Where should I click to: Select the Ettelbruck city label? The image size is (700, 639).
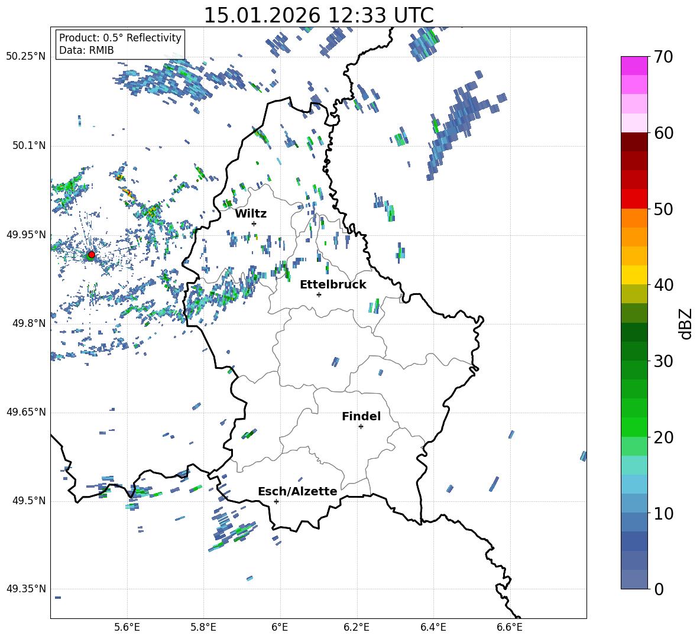click(333, 285)
